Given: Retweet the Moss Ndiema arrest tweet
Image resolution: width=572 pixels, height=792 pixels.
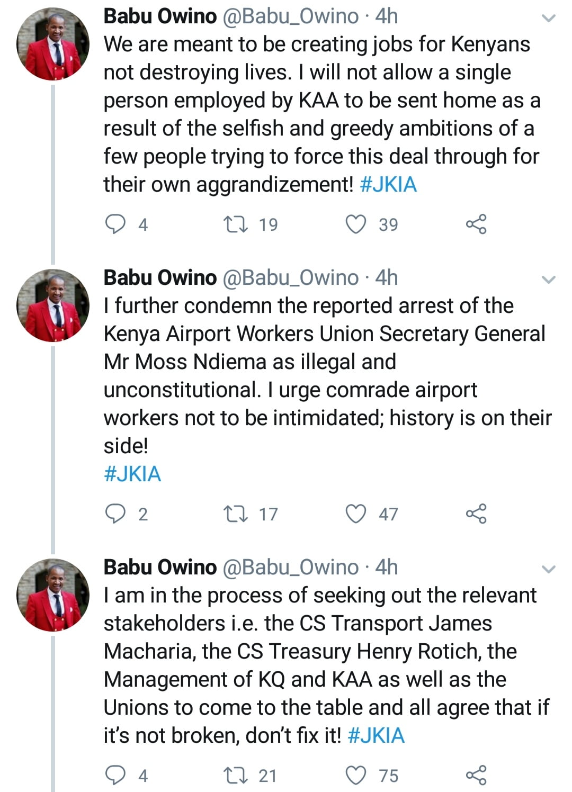Looking at the screenshot, I should pos(236,514).
